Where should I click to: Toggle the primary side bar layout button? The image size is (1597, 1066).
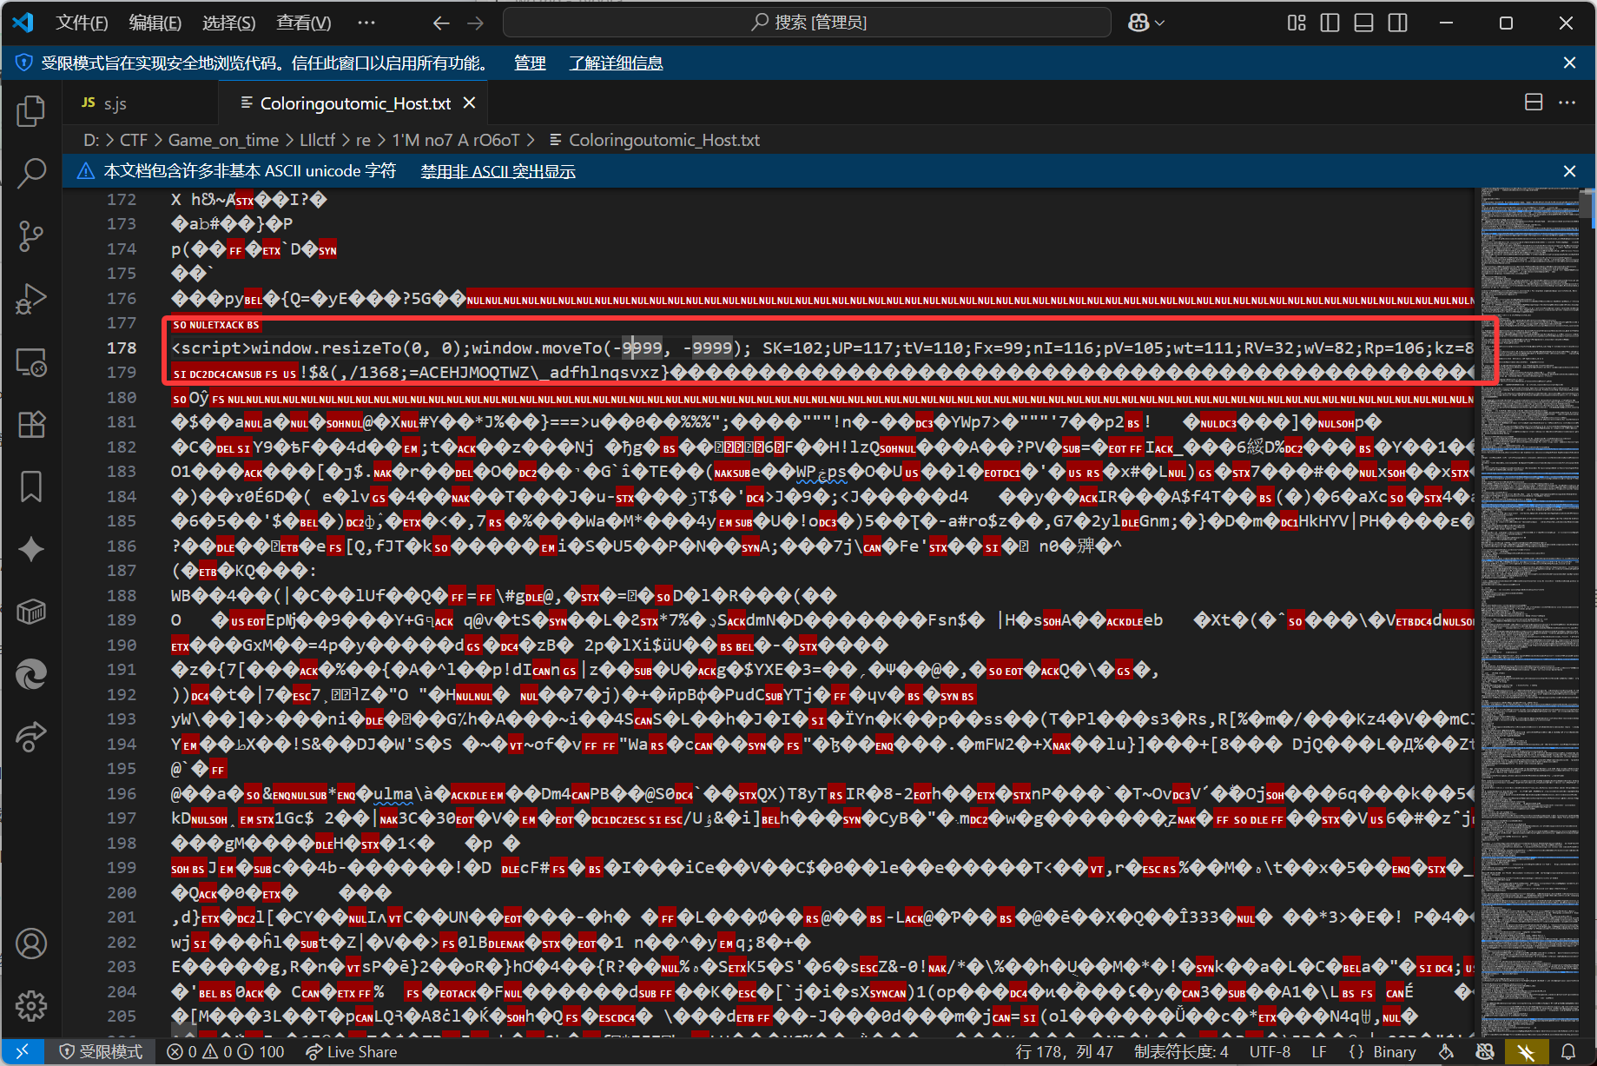point(1330,23)
